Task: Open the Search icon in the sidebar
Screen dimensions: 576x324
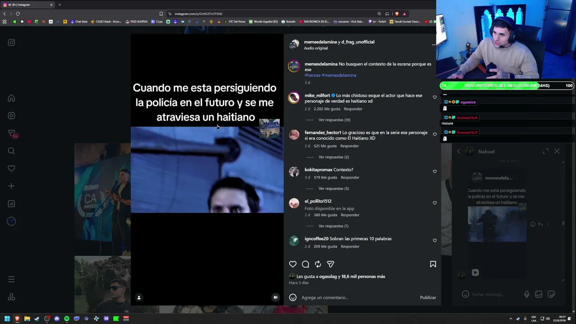Action: [11, 151]
